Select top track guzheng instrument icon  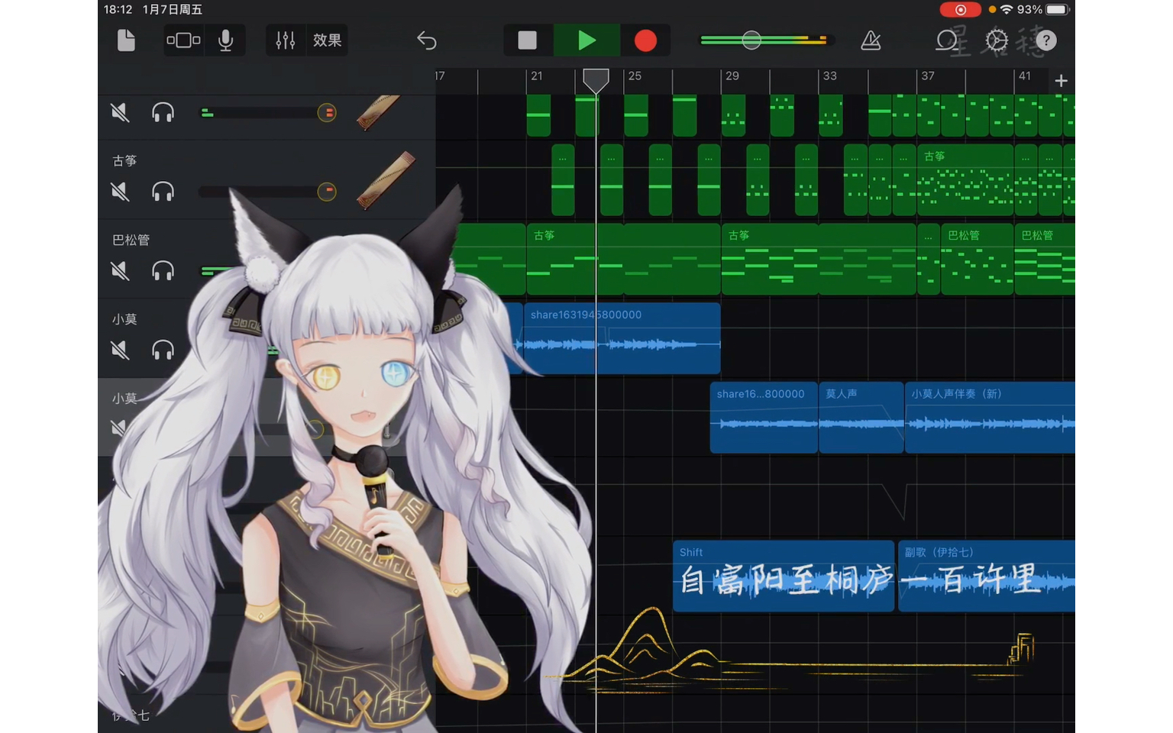point(379,111)
